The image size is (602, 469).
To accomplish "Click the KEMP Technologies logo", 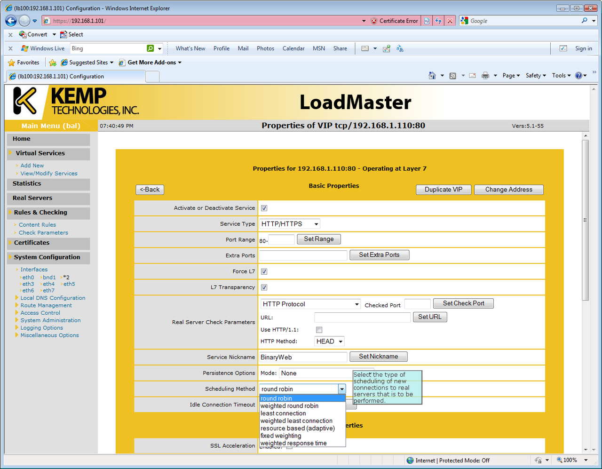I will click(76, 102).
